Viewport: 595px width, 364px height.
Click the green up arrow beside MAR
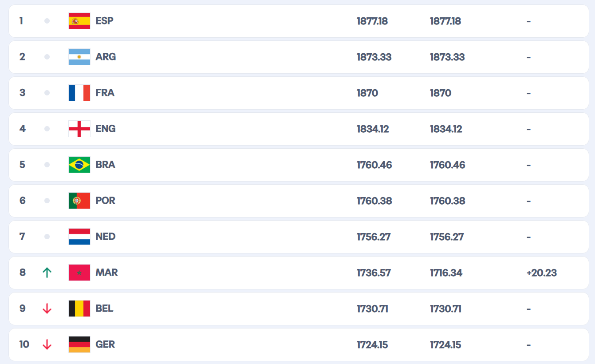[47, 273]
